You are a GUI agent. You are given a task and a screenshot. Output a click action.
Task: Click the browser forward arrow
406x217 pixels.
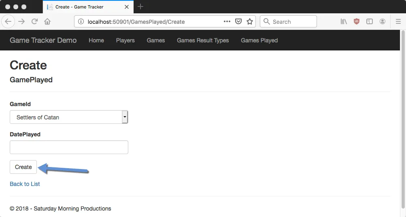pos(21,21)
